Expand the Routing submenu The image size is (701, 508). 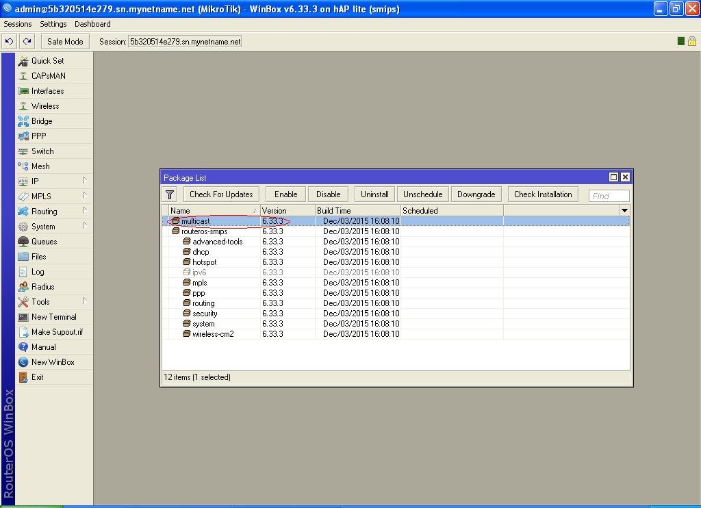pyautogui.click(x=44, y=212)
